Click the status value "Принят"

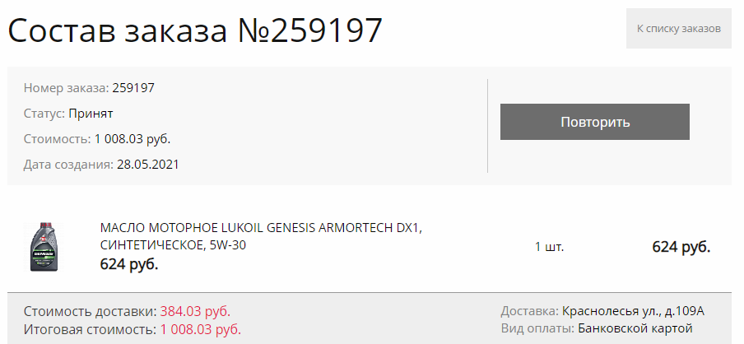[x=91, y=114]
